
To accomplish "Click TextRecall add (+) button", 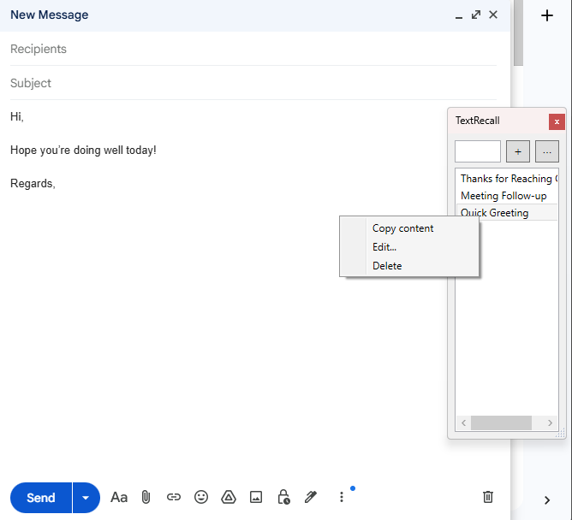I will point(518,151).
